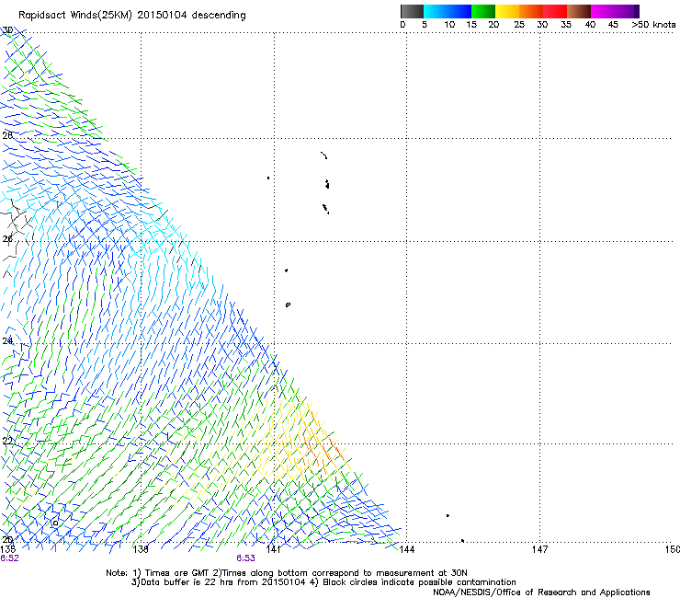Click the brown 35-40 knots legend swatch
This screenshot has width=680, height=598.
579,11
